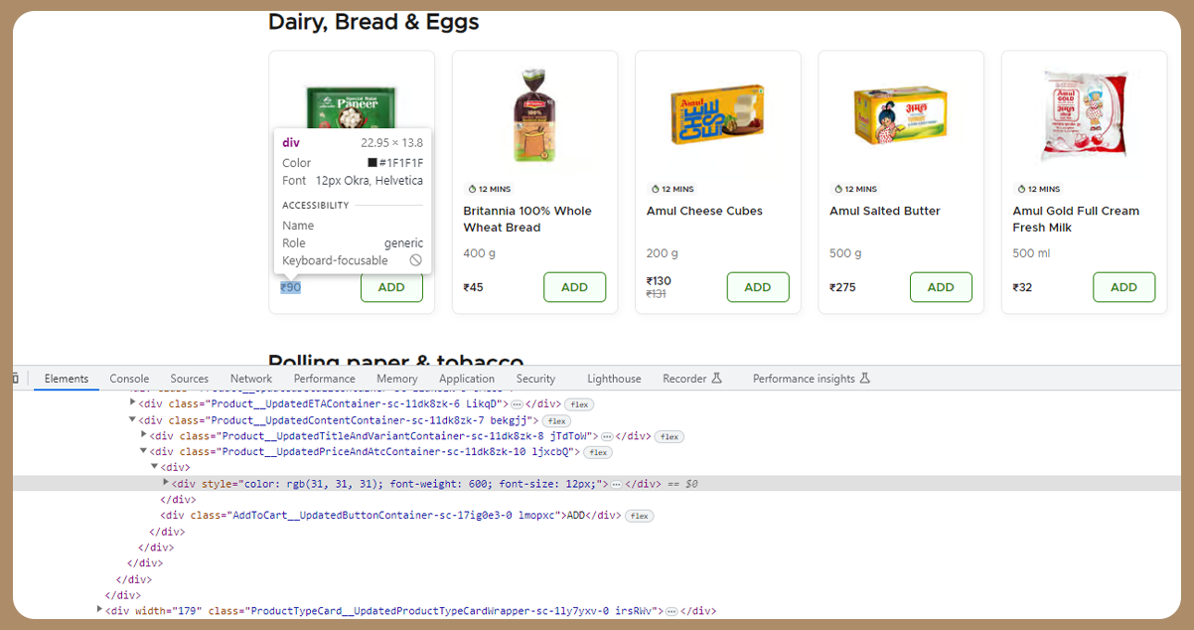Screen dimensions: 1194x630
Task: Toggle the flex badge on the bekgjj container div
Action: (556, 420)
